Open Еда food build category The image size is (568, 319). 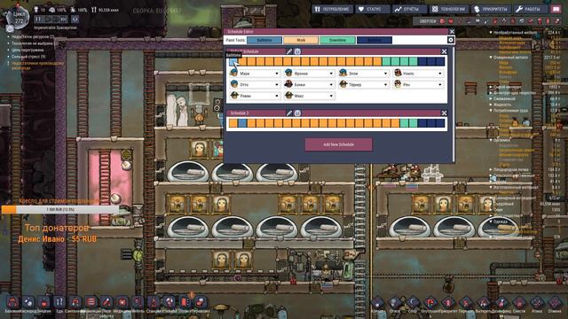pyautogui.click(x=59, y=302)
